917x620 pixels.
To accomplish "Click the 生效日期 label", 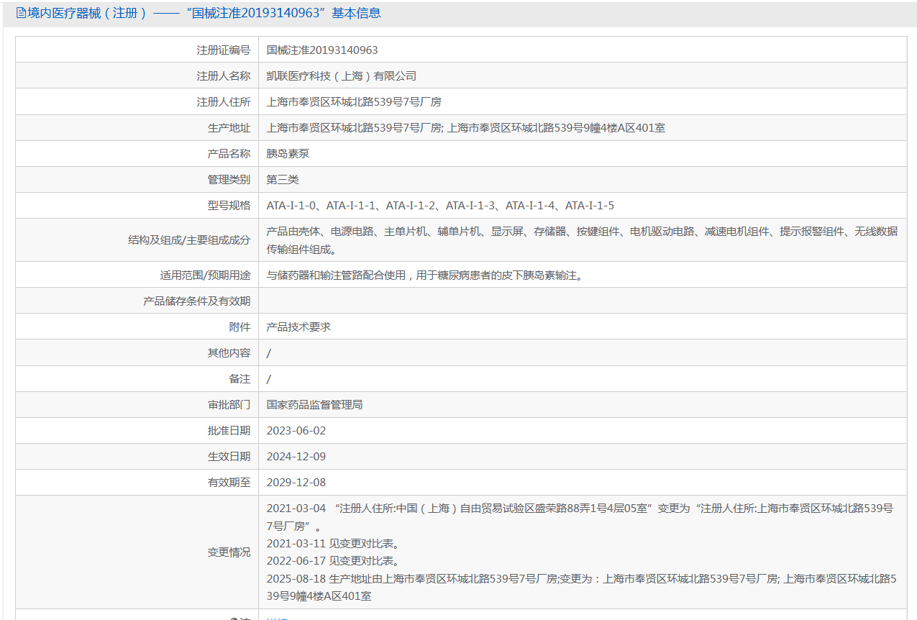I will 229,457.
